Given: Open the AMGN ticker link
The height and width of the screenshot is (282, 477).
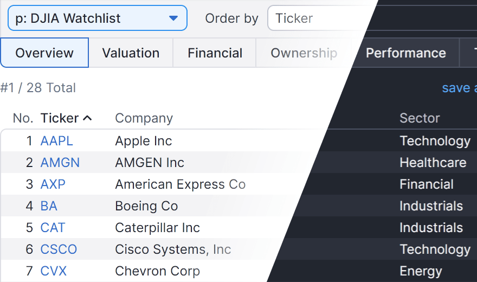Looking at the screenshot, I should (x=60, y=163).
